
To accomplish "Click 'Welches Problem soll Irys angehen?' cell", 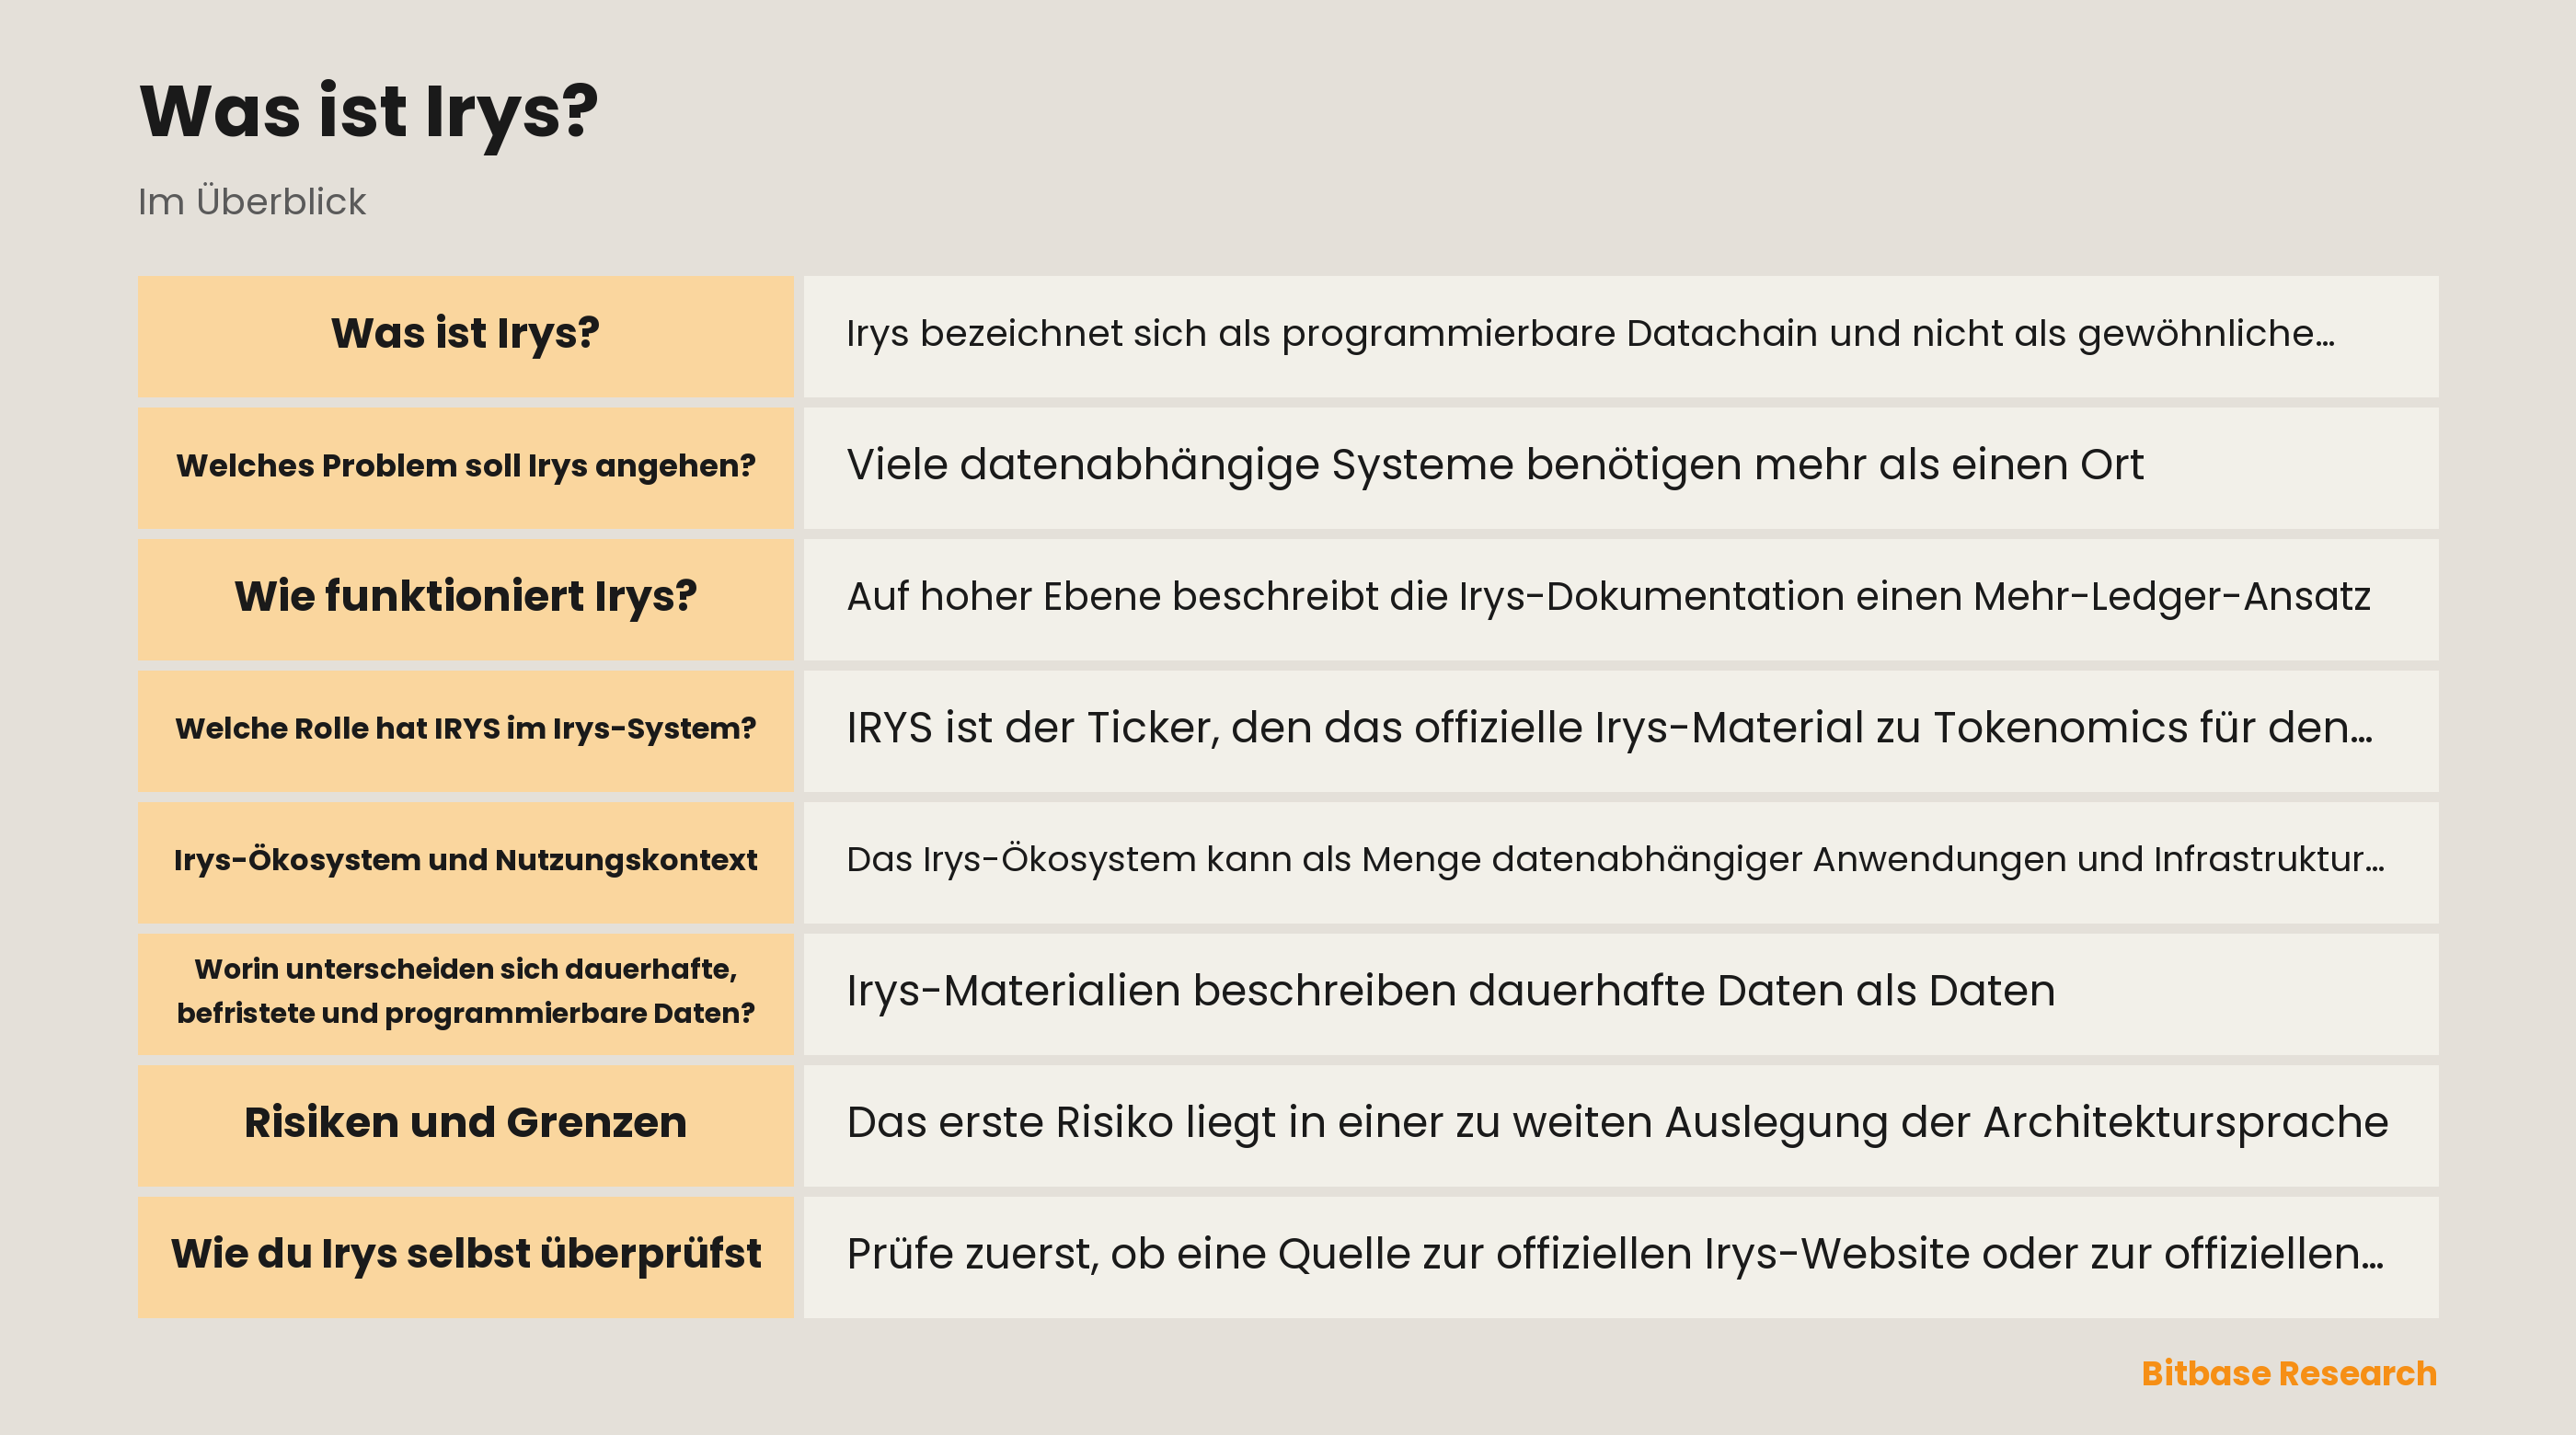I will [465, 467].
